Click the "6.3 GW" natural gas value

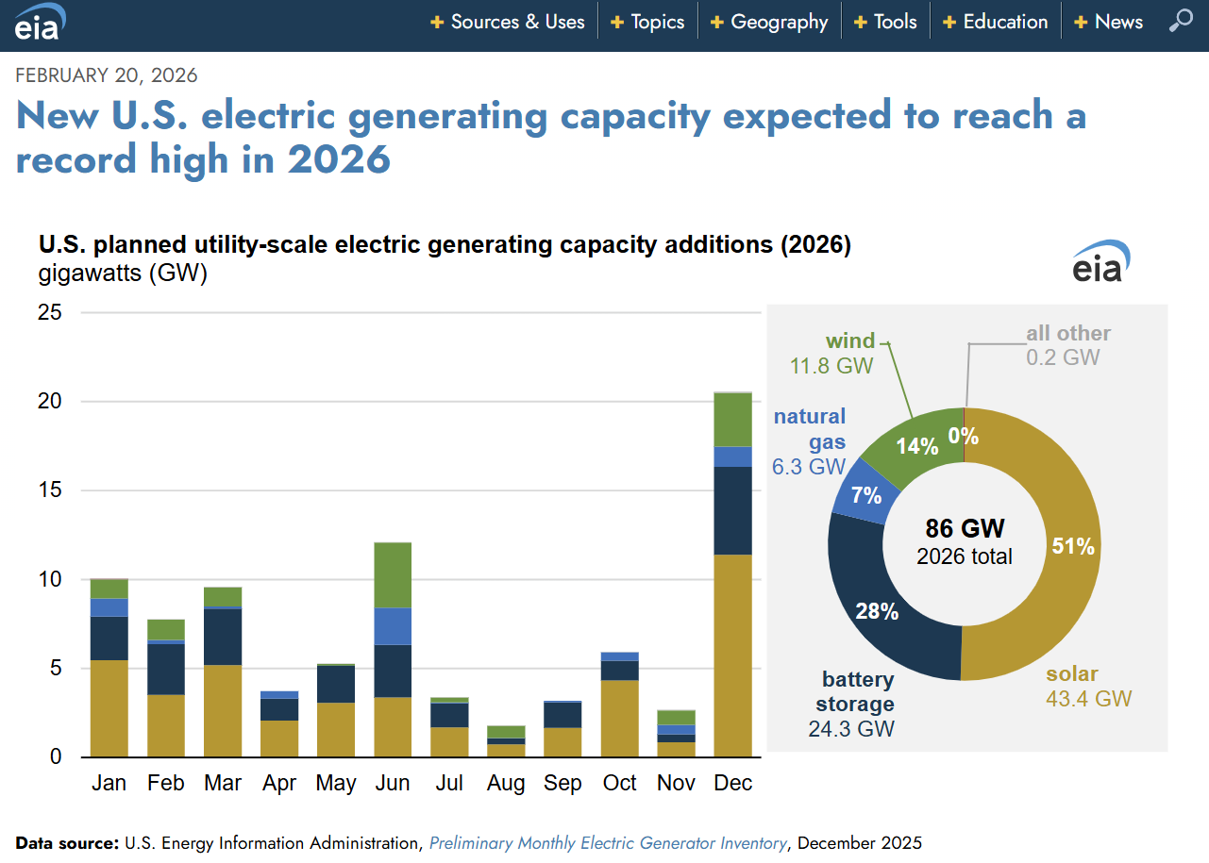[x=809, y=466]
